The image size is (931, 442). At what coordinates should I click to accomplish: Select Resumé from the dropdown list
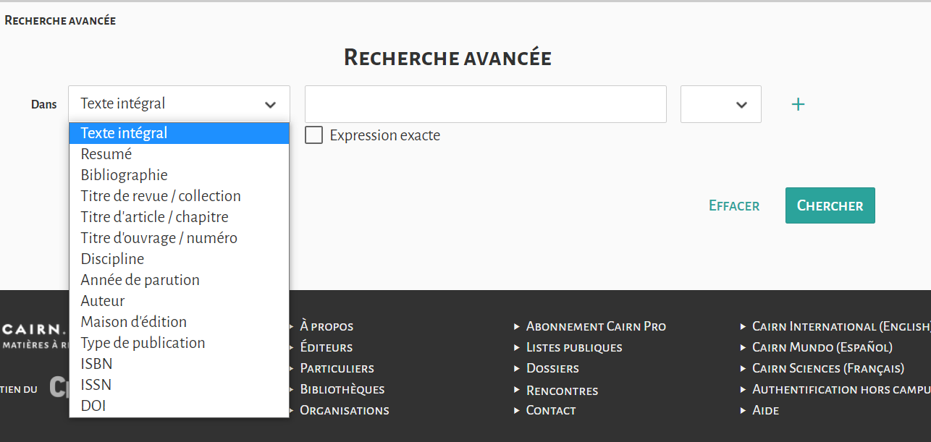pyautogui.click(x=106, y=154)
